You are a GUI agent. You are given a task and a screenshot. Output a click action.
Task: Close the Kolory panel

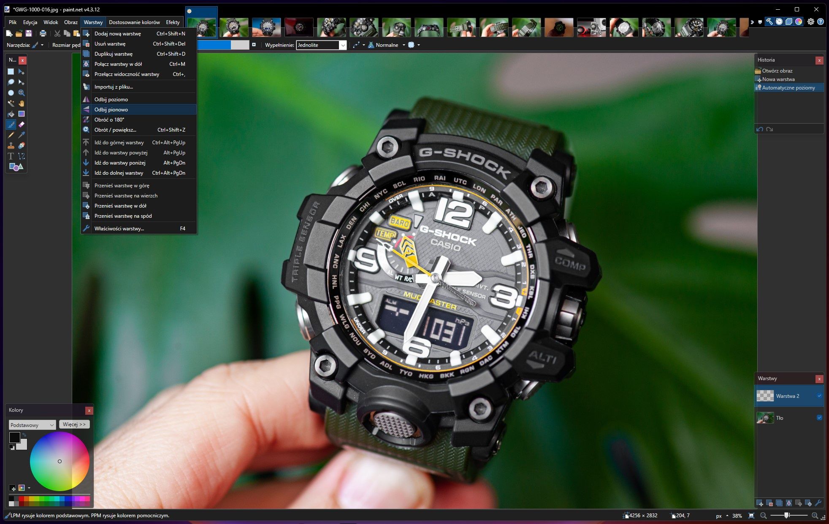[89, 411]
